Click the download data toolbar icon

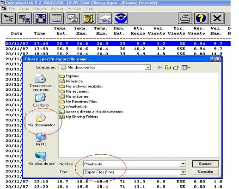click(x=25, y=19)
